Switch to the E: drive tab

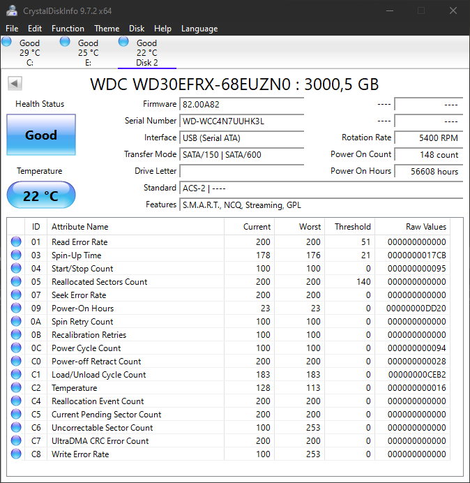coord(88,52)
